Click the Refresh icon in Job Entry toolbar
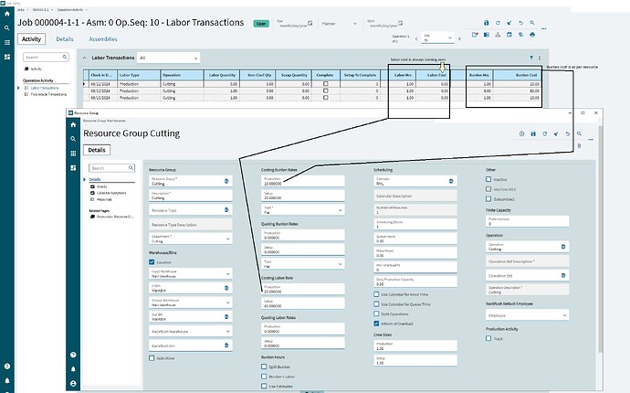The image size is (630, 393). pos(498,23)
